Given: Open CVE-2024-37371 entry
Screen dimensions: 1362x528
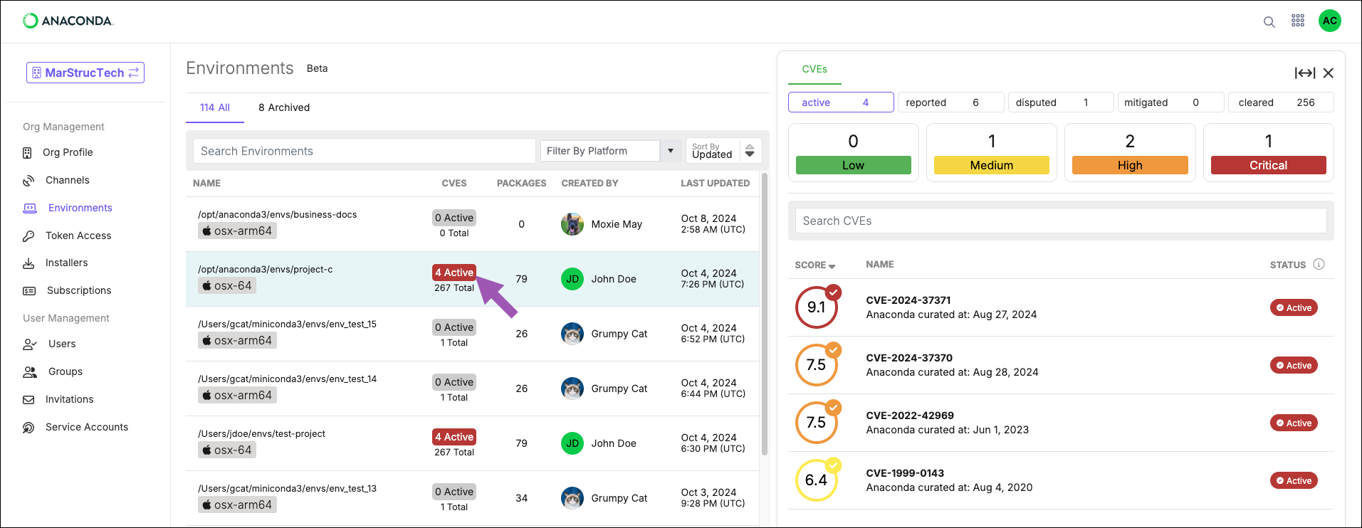Looking at the screenshot, I should coord(1061,307).
